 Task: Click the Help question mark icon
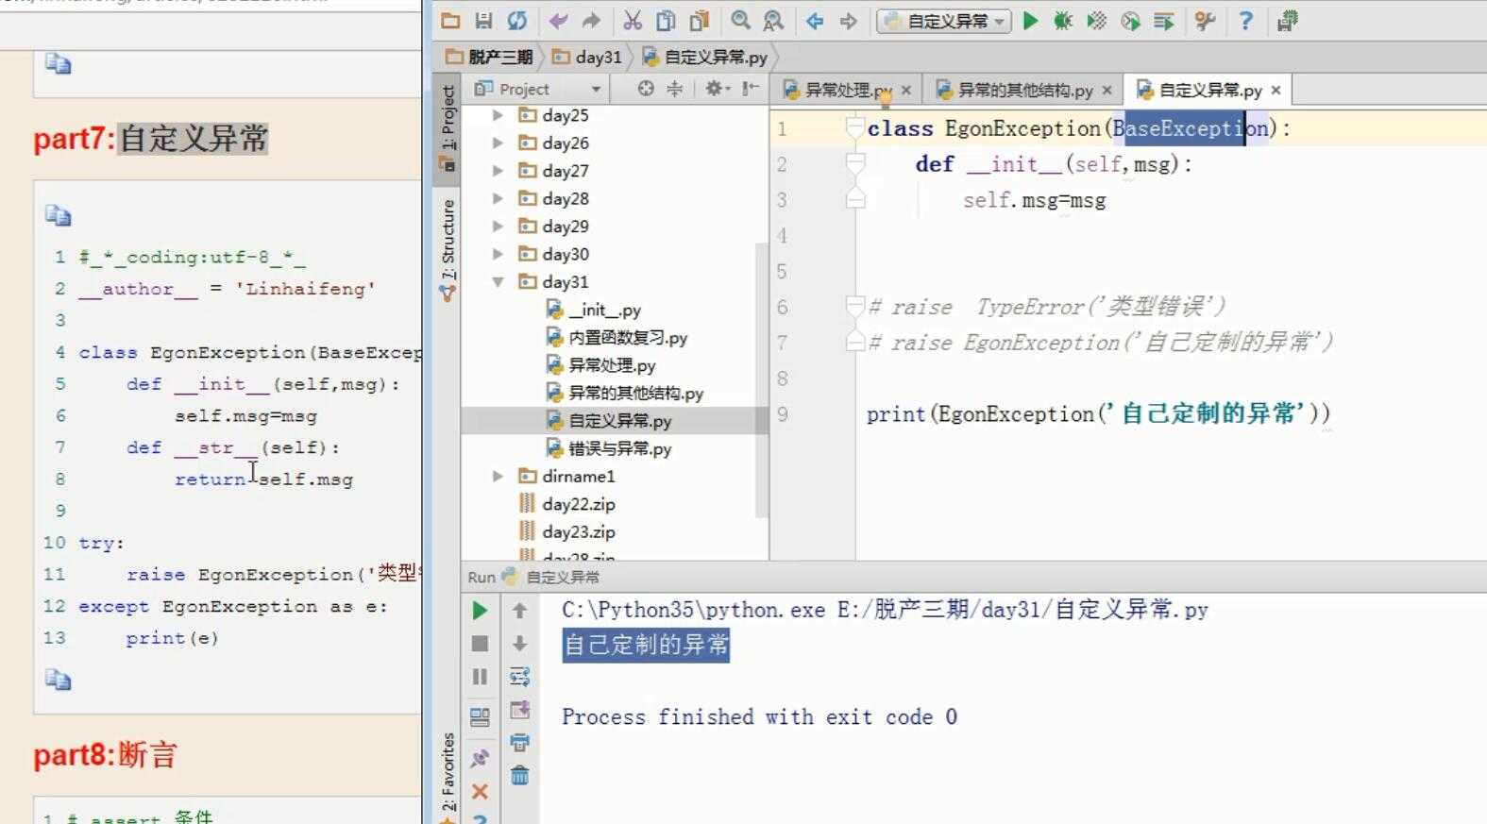pos(1245,20)
